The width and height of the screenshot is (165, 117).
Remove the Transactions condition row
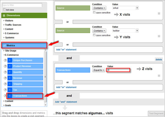coord(159,76)
